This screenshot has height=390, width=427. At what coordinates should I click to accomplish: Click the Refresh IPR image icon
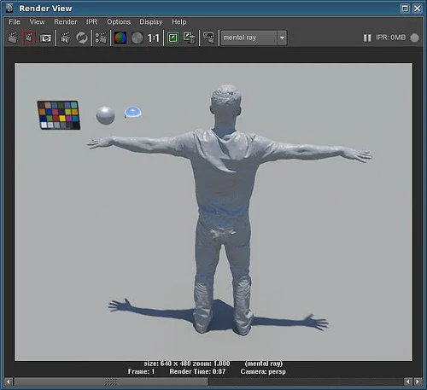pos(82,38)
